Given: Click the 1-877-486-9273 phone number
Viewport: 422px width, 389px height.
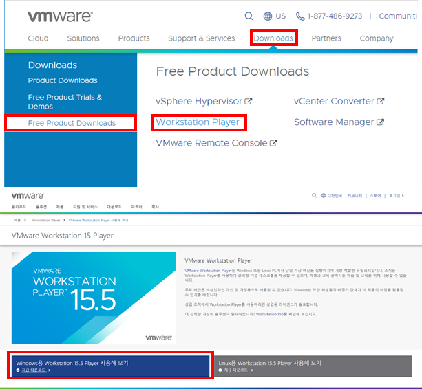Looking at the screenshot, I should pyautogui.click(x=335, y=16).
